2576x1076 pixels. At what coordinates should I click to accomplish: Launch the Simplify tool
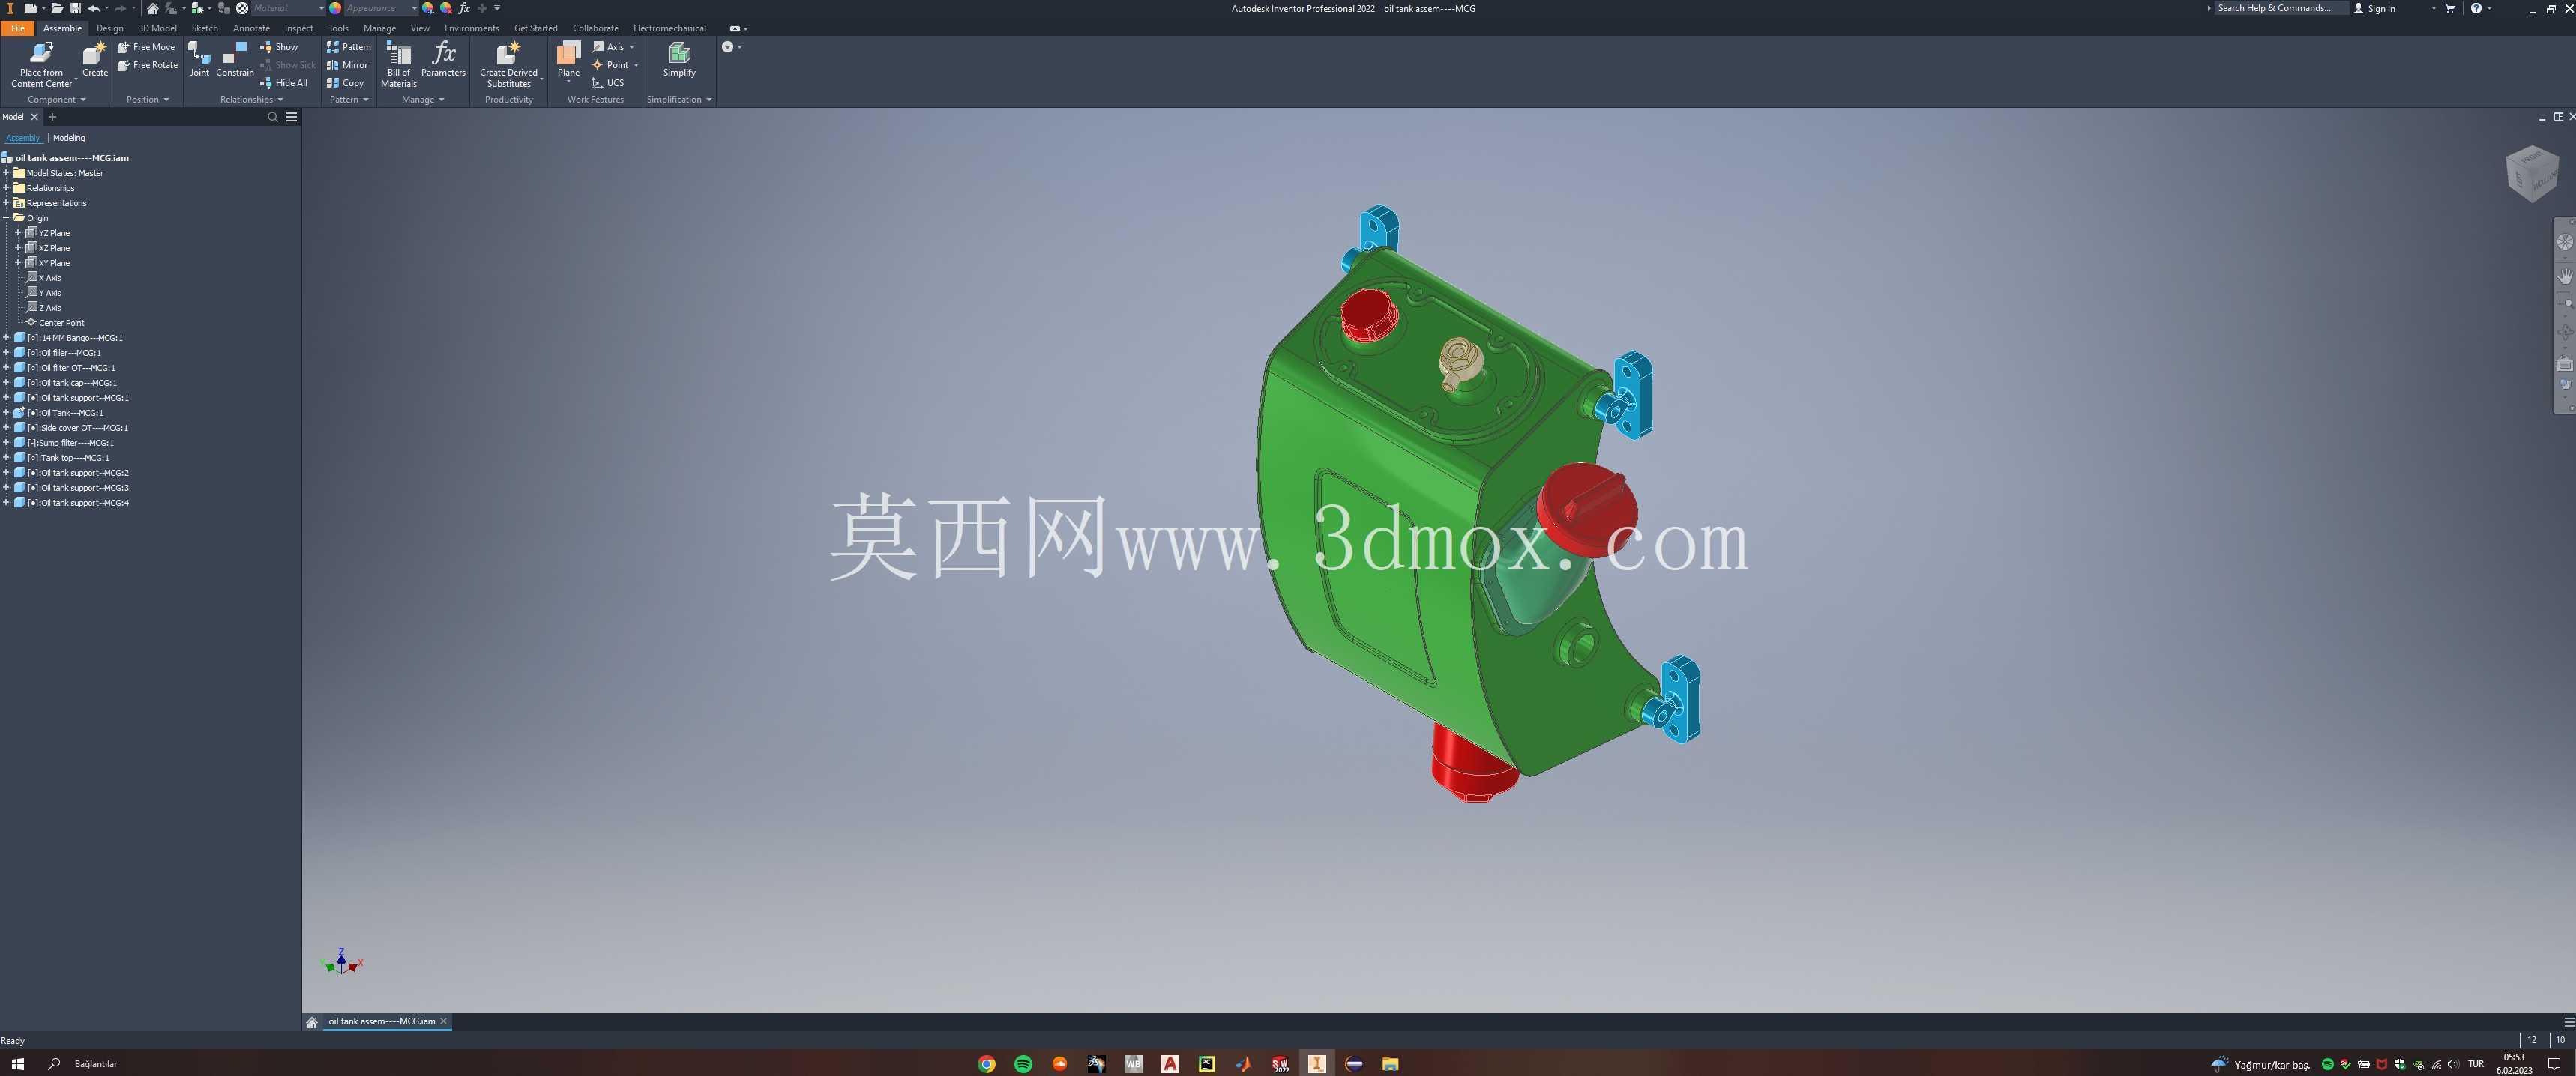(x=679, y=59)
